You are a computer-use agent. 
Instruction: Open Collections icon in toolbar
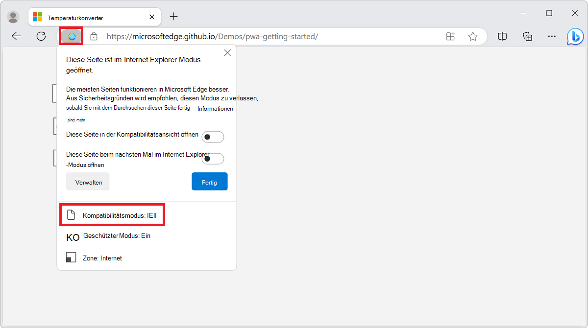click(528, 36)
